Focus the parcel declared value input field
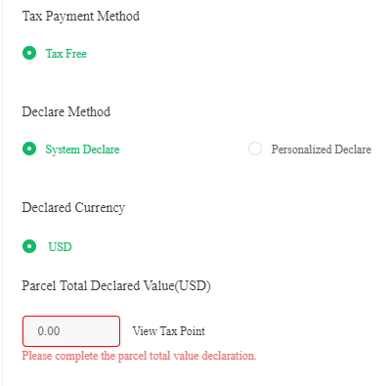The height and width of the screenshot is (386, 390). (x=71, y=331)
